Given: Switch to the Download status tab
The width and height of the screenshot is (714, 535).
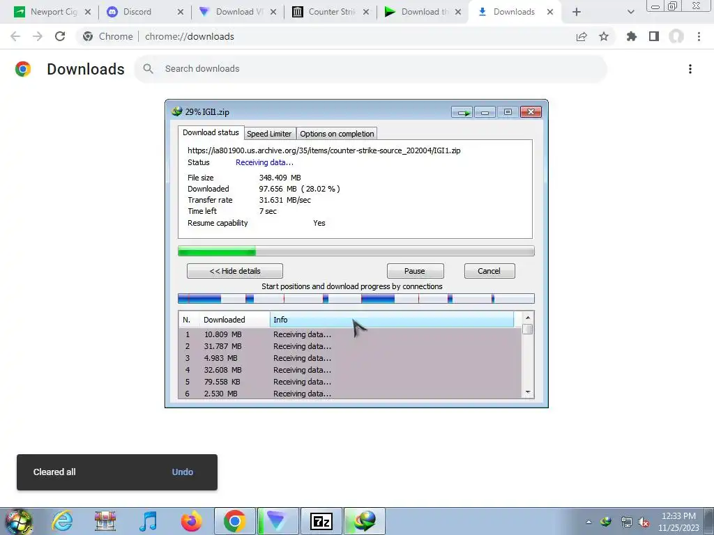Looking at the screenshot, I should (211, 132).
